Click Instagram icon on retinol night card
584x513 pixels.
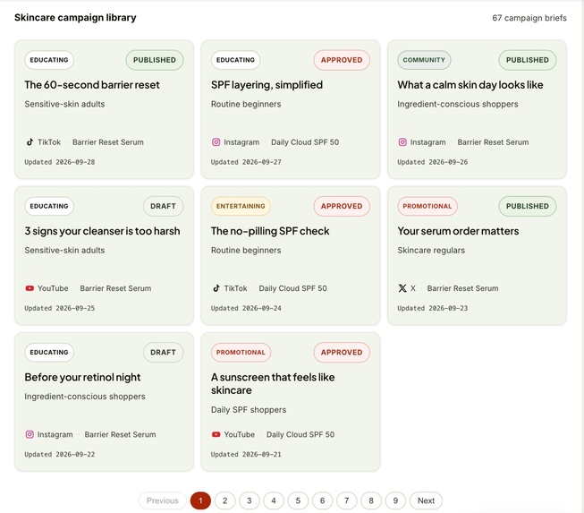coord(30,434)
